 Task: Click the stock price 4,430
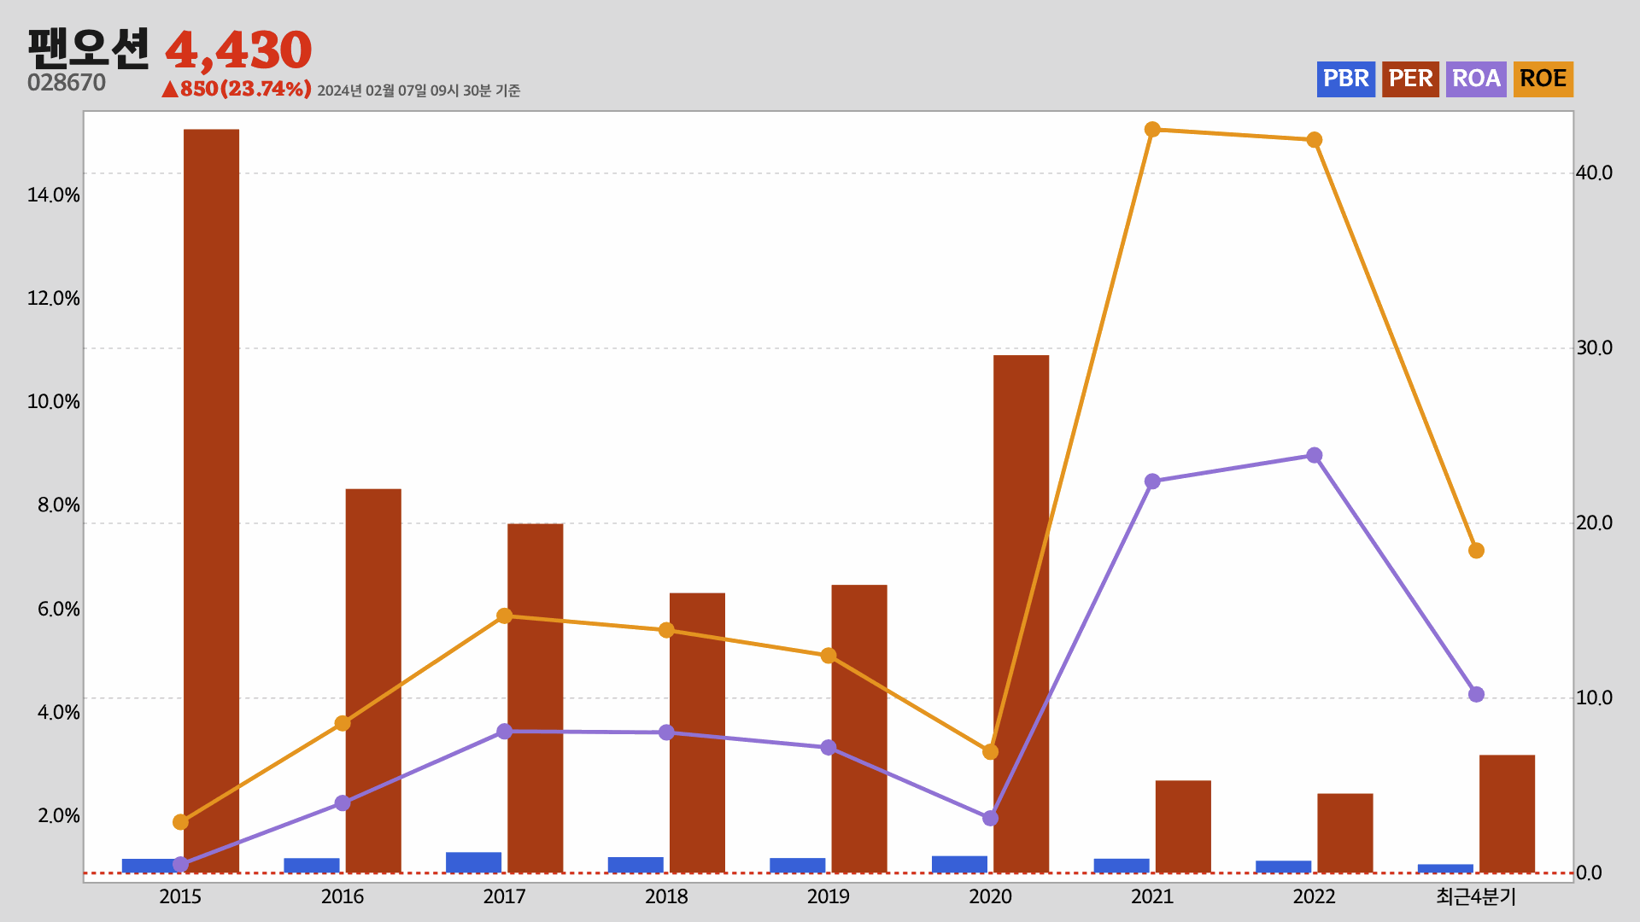[x=238, y=51]
